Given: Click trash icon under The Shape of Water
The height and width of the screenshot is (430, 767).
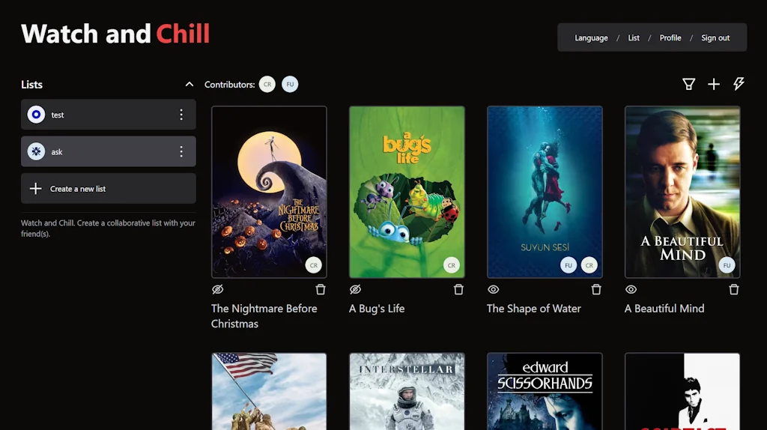Looking at the screenshot, I should pos(596,289).
